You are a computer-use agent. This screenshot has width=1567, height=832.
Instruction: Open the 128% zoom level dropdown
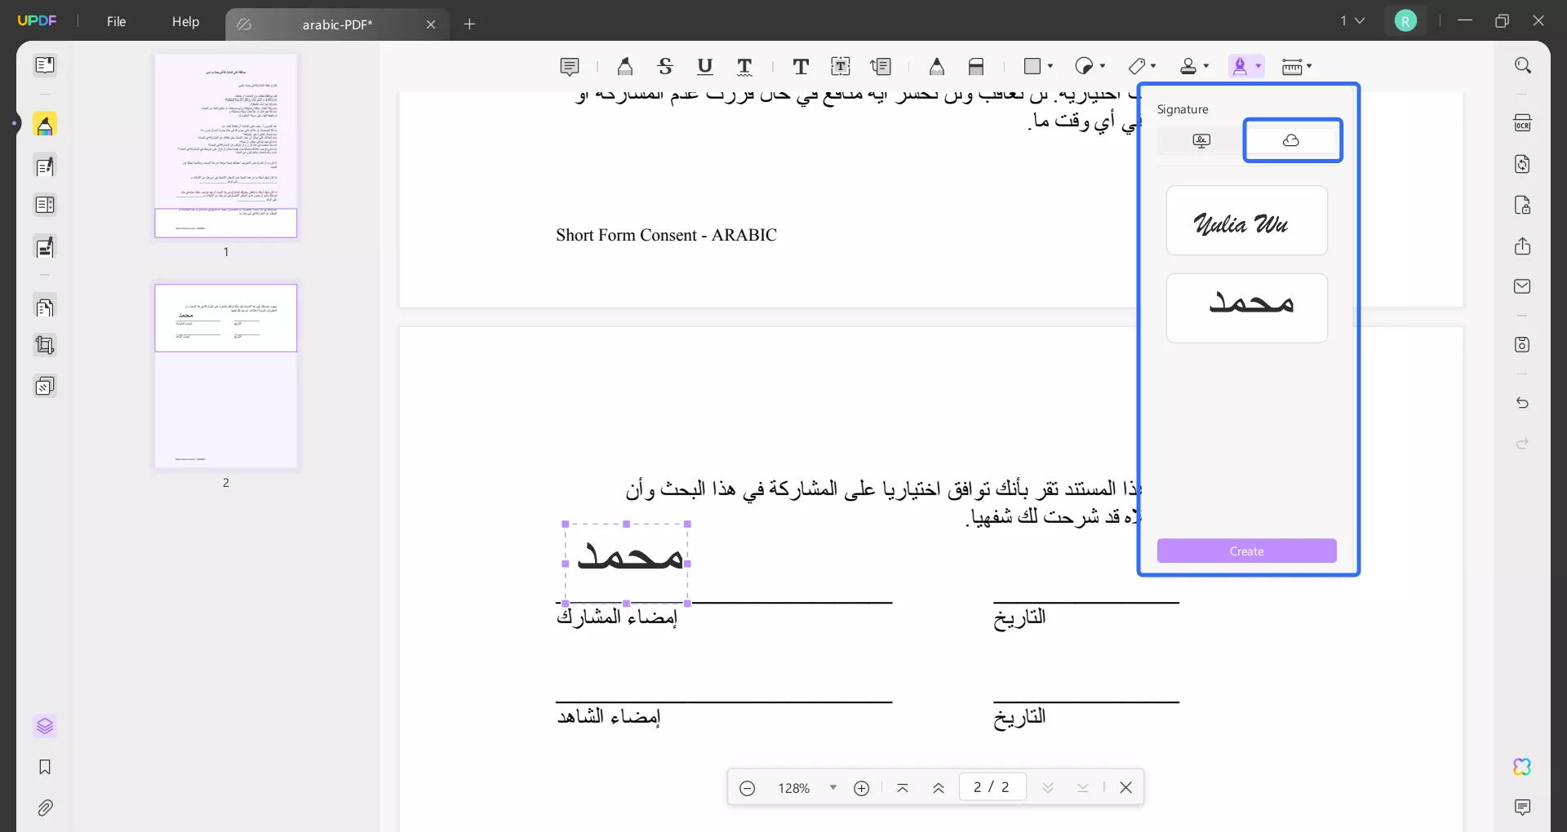point(832,788)
